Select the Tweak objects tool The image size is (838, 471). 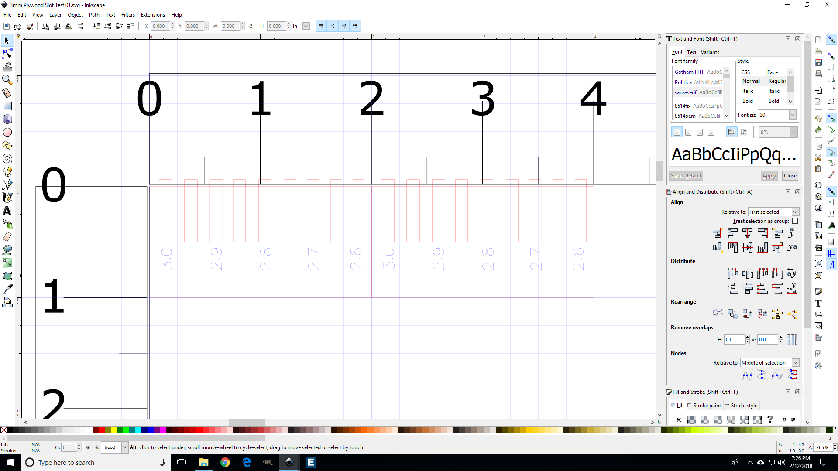click(7, 67)
